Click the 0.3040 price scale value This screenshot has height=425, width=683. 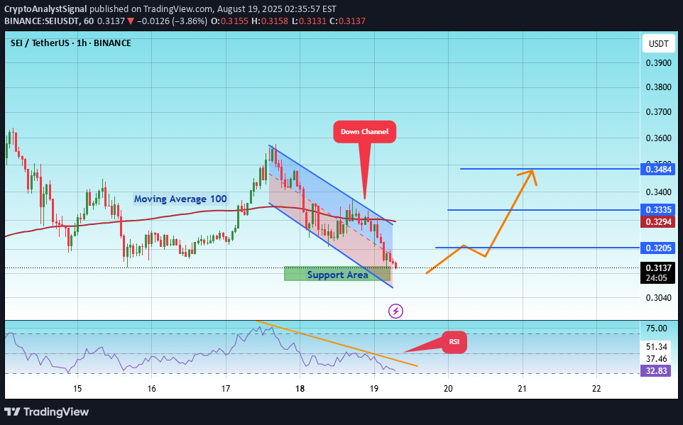click(x=658, y=298)
